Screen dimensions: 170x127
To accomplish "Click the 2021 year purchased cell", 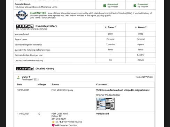I will 110,34.
